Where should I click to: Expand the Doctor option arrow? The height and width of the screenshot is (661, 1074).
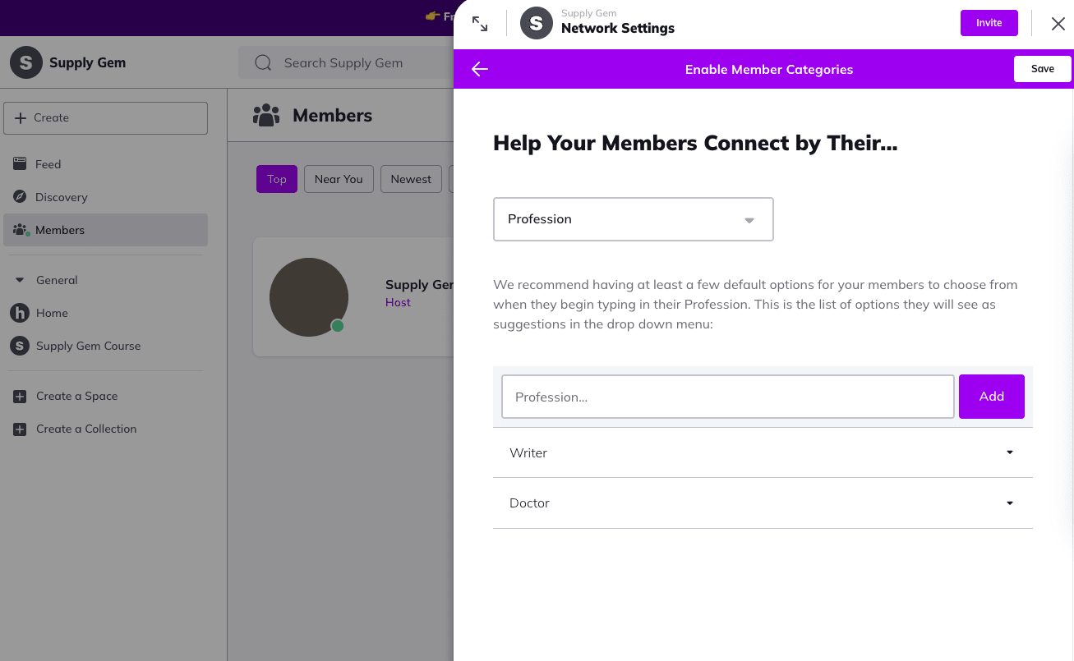pos(1010,503)
